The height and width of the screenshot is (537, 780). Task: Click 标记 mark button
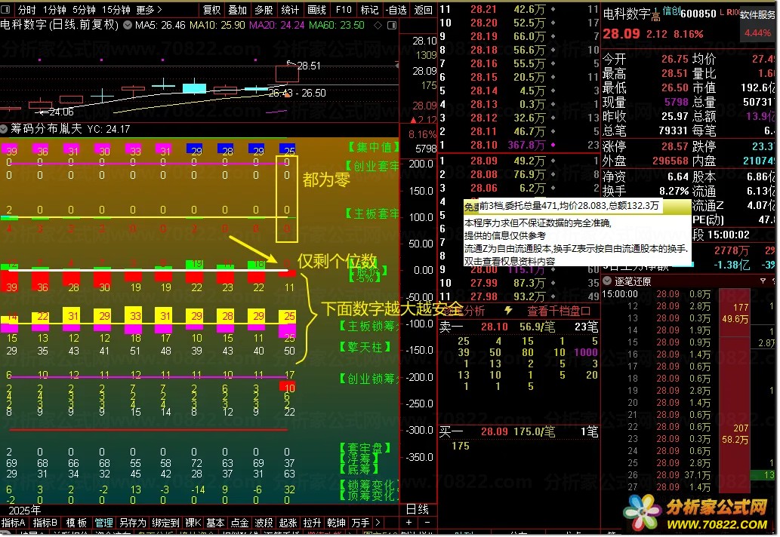pyautogui.click(x=369, y=10)
